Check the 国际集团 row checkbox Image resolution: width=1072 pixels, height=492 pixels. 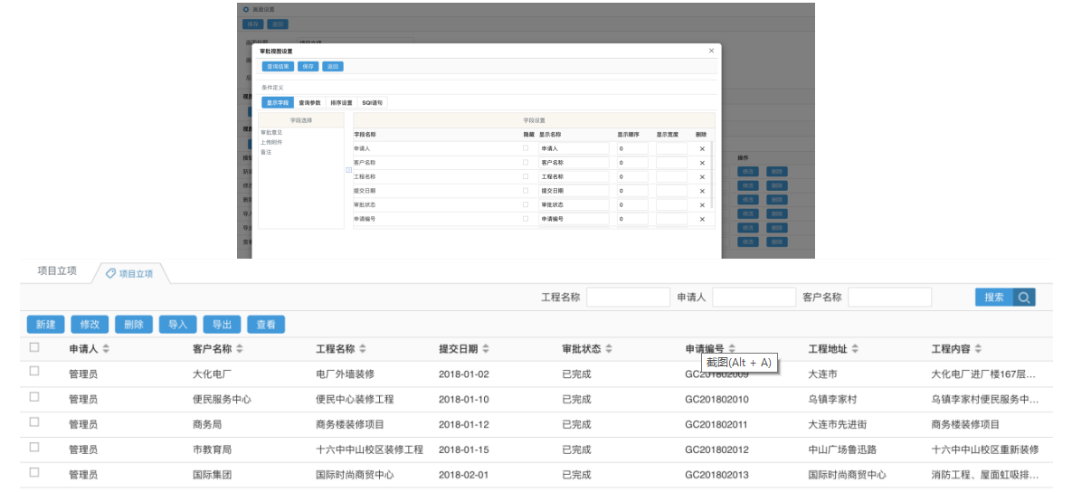tap(34, 473)
